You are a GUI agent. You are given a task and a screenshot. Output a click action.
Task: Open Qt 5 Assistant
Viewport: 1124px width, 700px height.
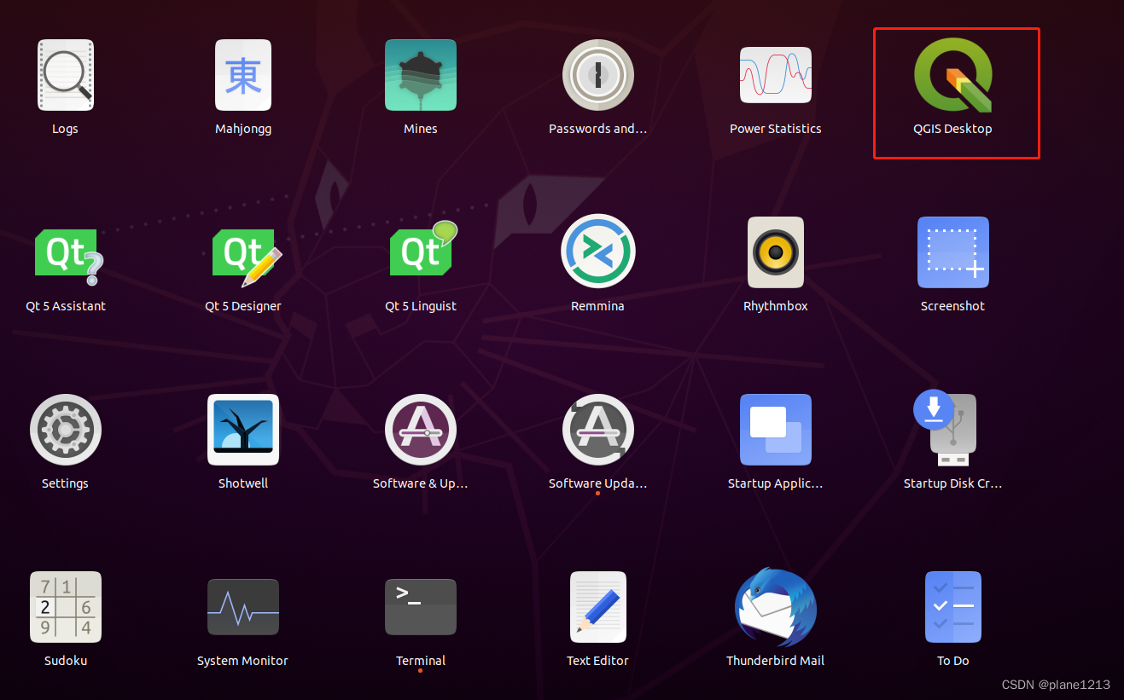66,252
